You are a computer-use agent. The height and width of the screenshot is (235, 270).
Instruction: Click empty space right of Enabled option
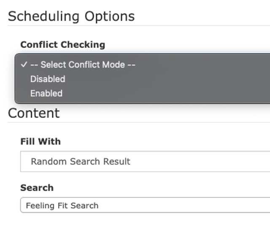click(169, 93)
